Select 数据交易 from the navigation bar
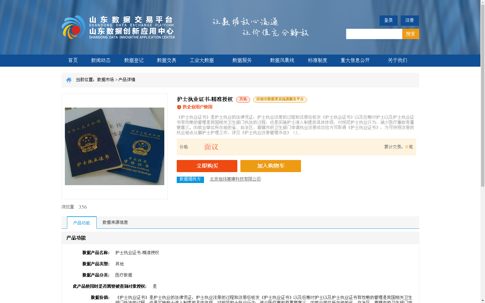Viewport: 485px width, 303px height. click(166, 60)
